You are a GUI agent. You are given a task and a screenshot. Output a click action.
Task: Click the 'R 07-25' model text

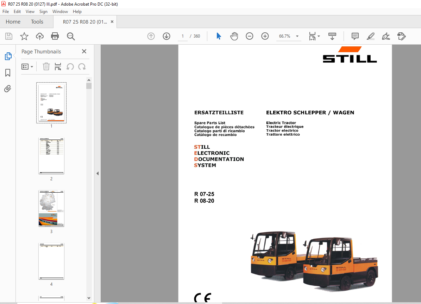(x=204, y=194)
